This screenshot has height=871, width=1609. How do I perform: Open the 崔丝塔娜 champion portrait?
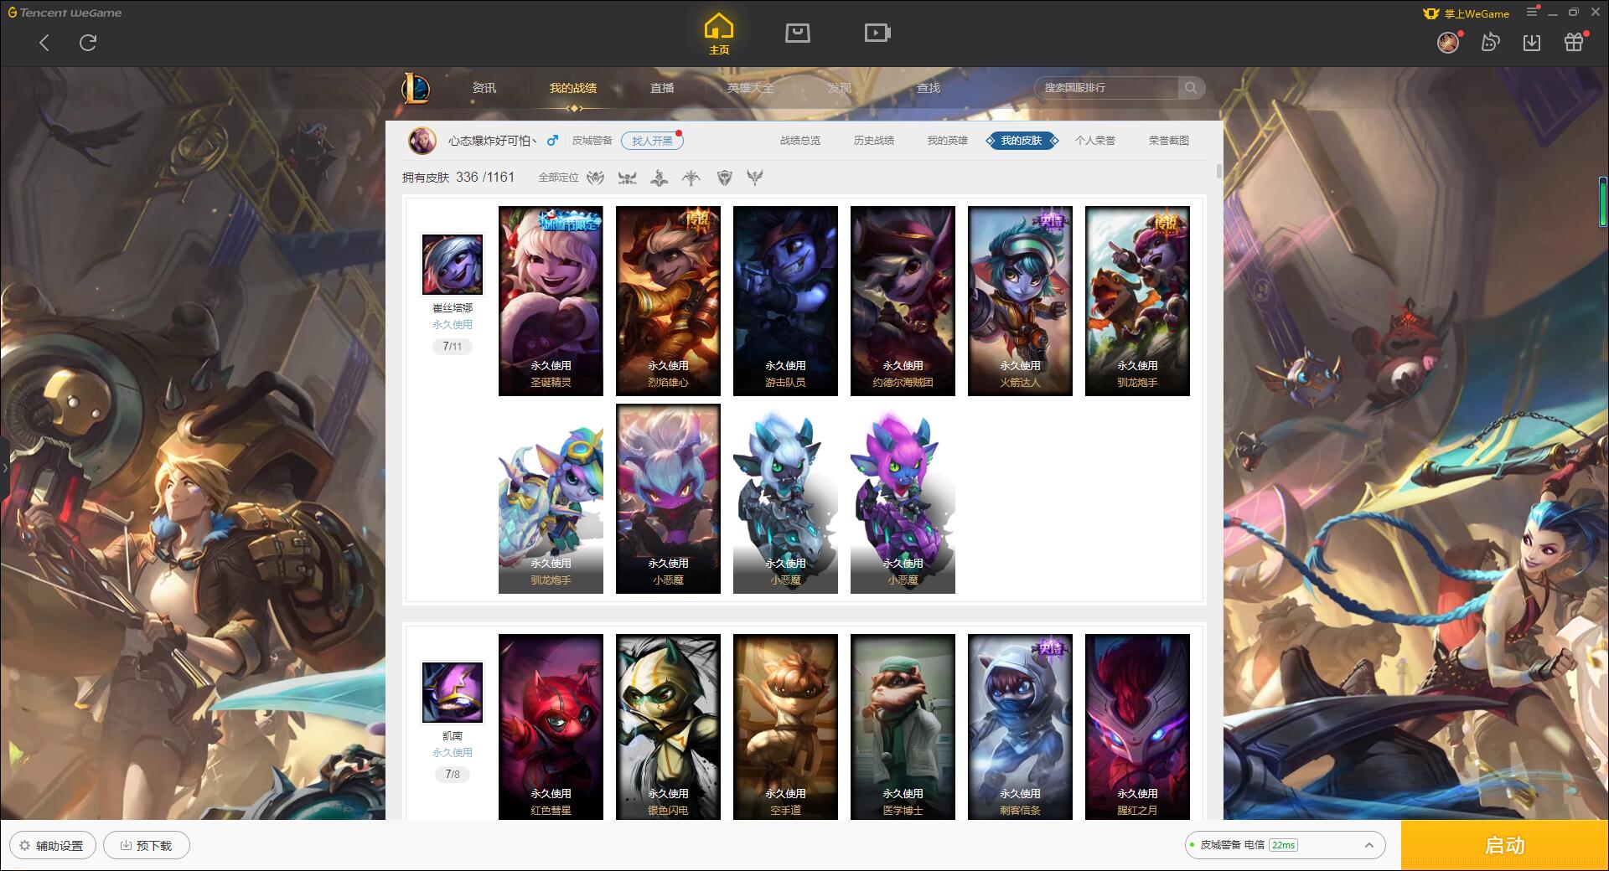click(453, 265)
